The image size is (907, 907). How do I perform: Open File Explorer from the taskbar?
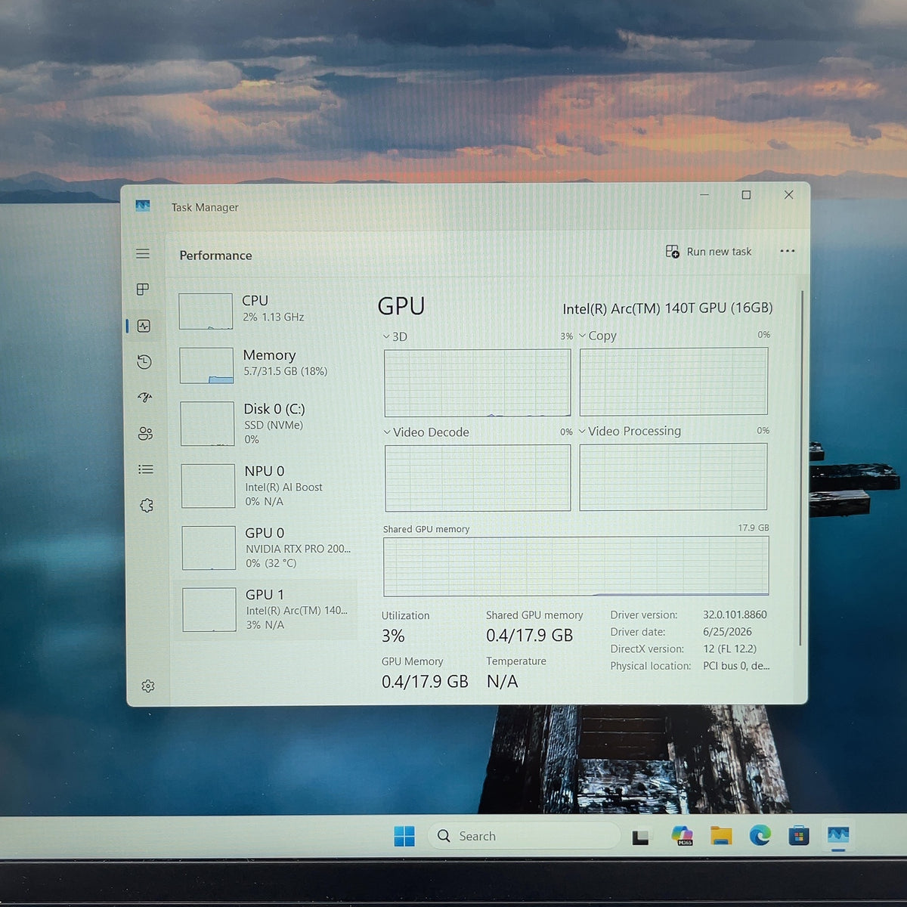[721, 835]
